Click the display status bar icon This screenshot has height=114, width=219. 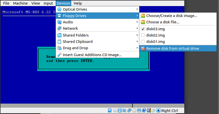(x=139, y=110)
